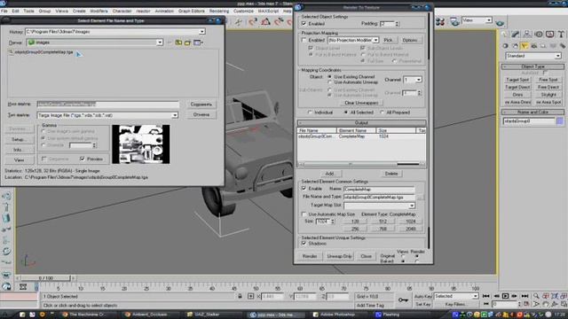
Task: Select the Shapes category icon
Action: 515,46
